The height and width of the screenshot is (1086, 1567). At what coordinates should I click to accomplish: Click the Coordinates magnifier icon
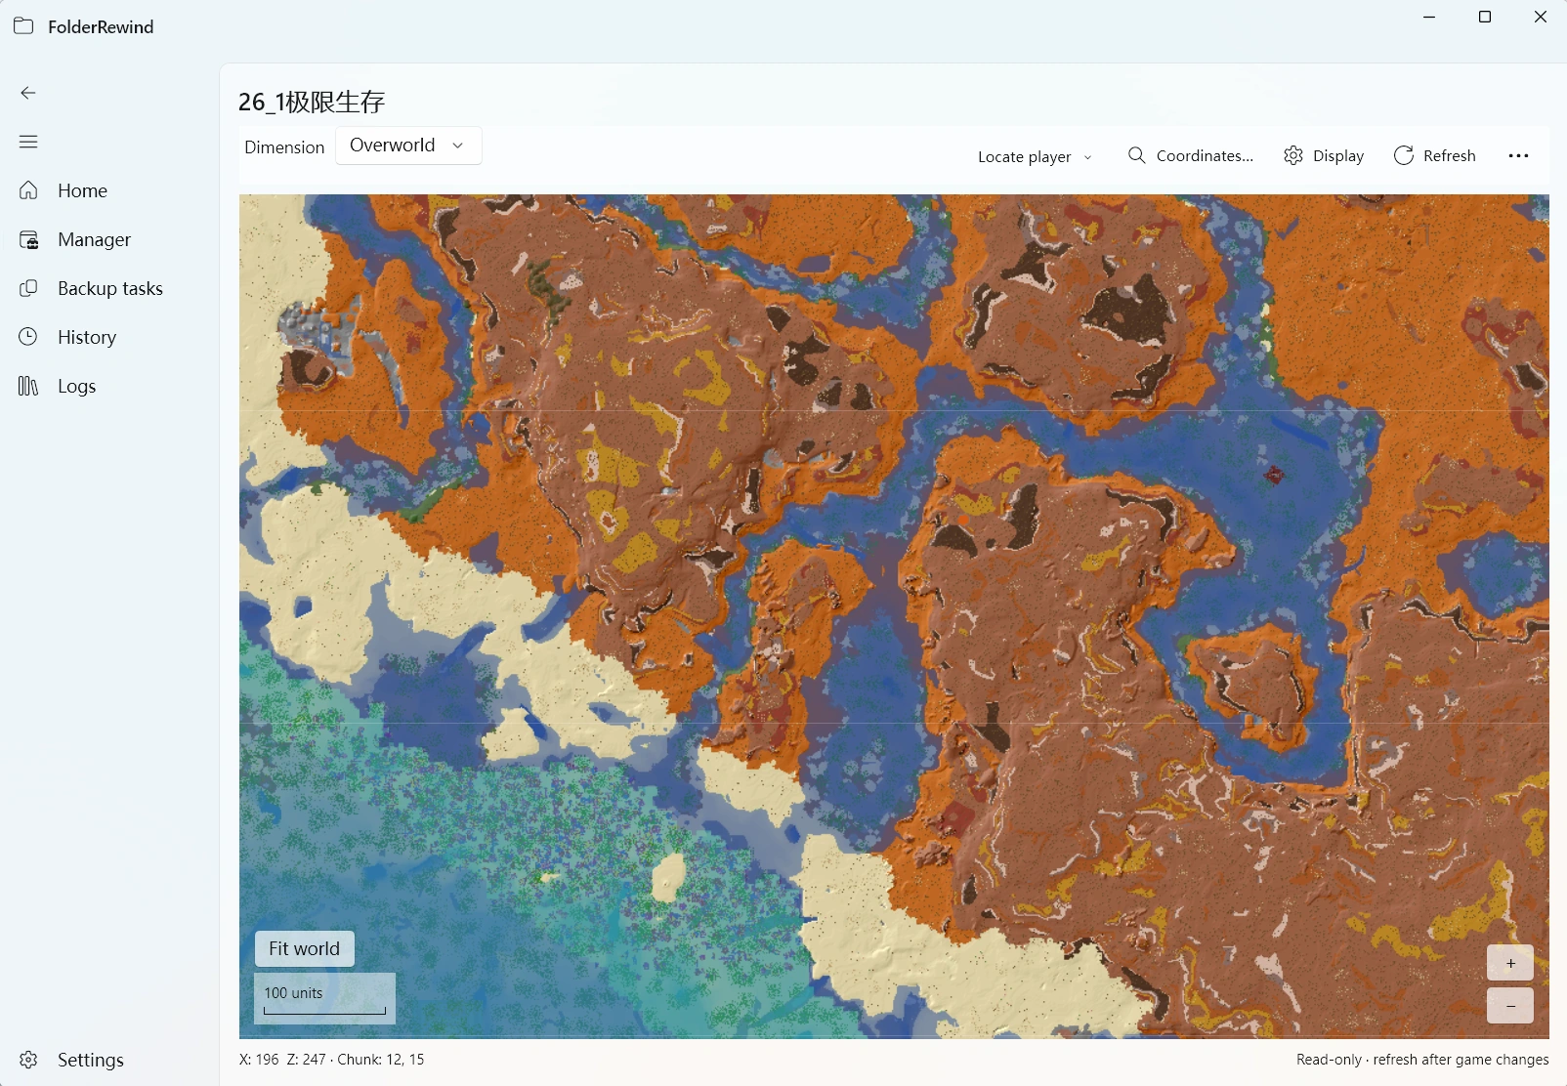1136,155
